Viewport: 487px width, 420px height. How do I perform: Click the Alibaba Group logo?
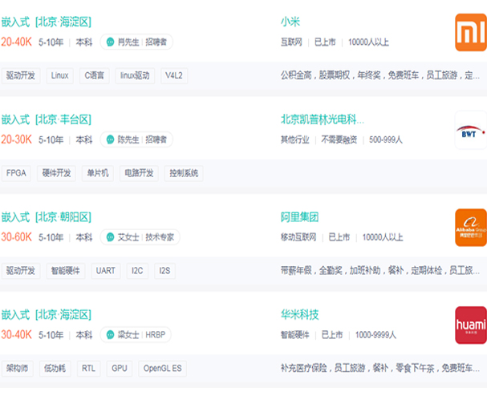pos(470,227)
